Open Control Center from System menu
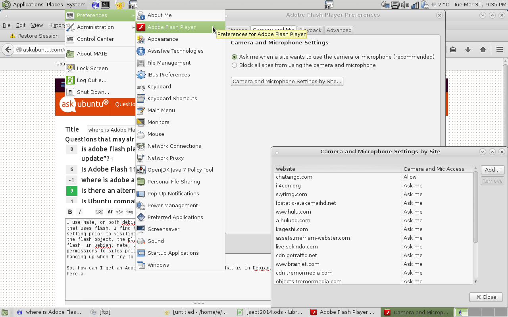 (x=100, y=39)
